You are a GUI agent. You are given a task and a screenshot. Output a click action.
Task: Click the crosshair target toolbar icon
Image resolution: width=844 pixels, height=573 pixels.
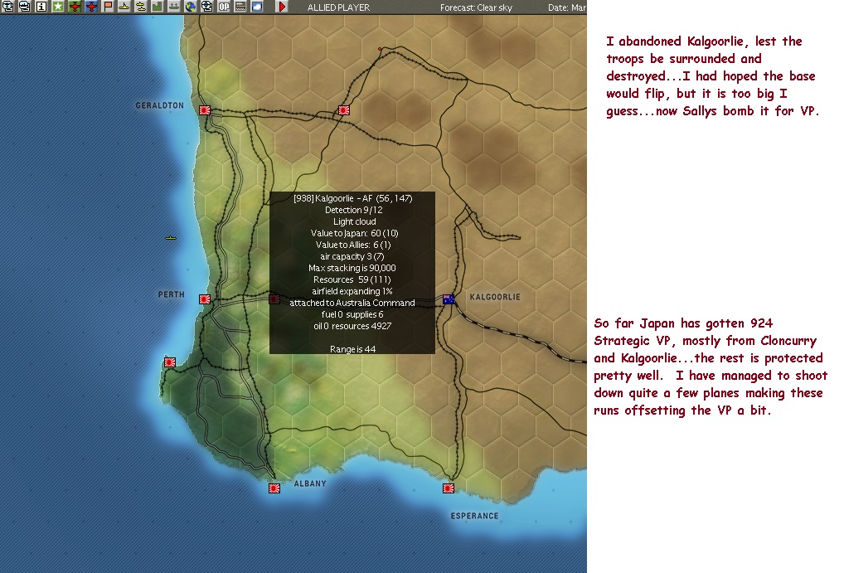click(206, 7)
